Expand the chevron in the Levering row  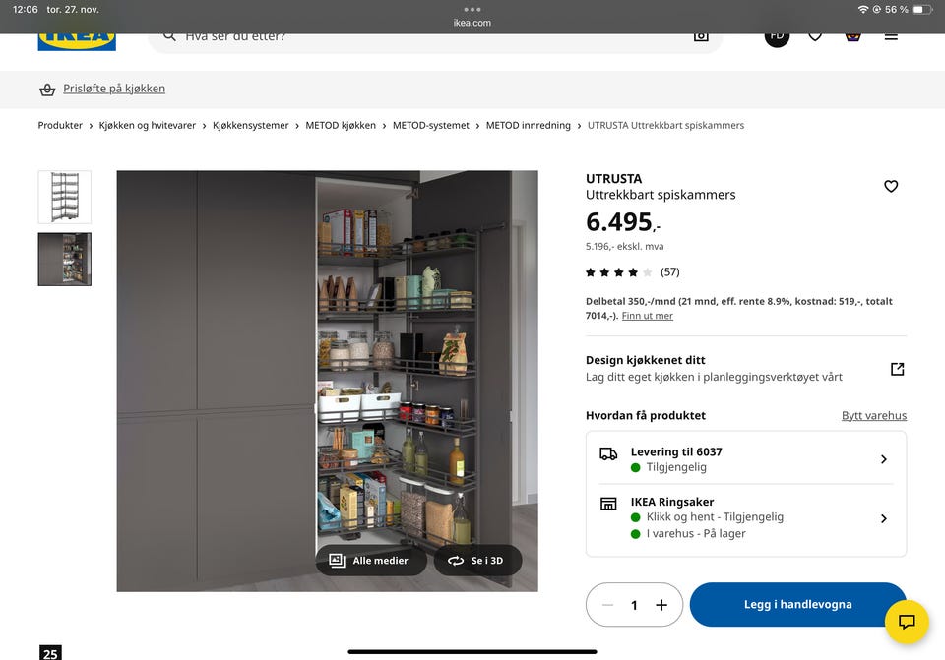pyautogui.click(x=884, y=459)
